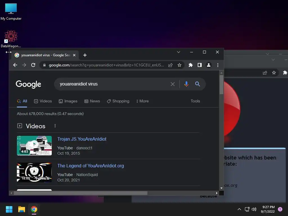Open network status tray icon
This screenshot has width=288, height=216.
(x=247, y=209)
